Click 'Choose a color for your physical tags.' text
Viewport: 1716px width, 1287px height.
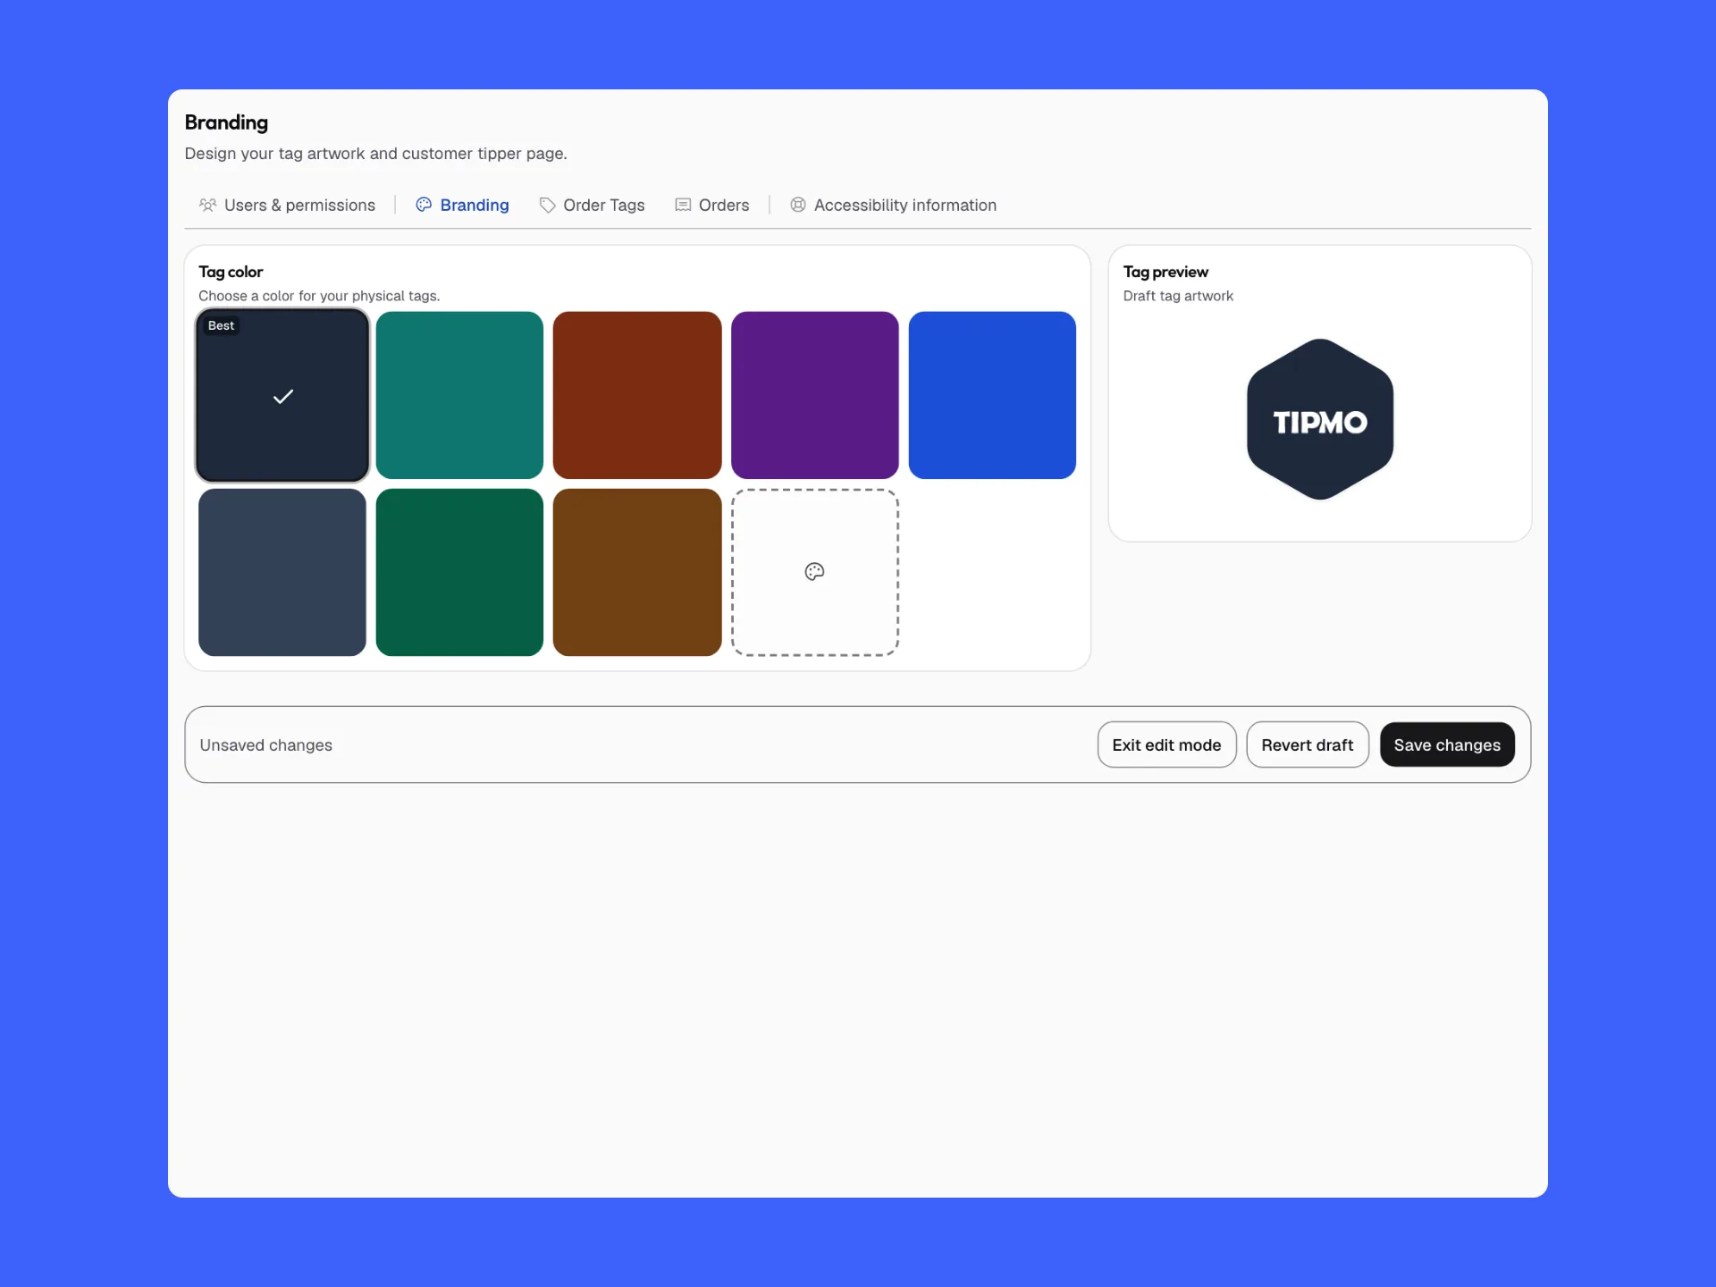click(x=319, y=296)
